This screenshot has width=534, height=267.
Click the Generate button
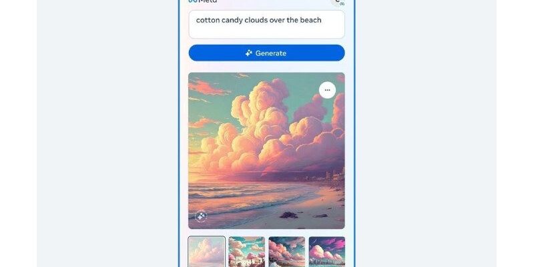coord(266,53)
